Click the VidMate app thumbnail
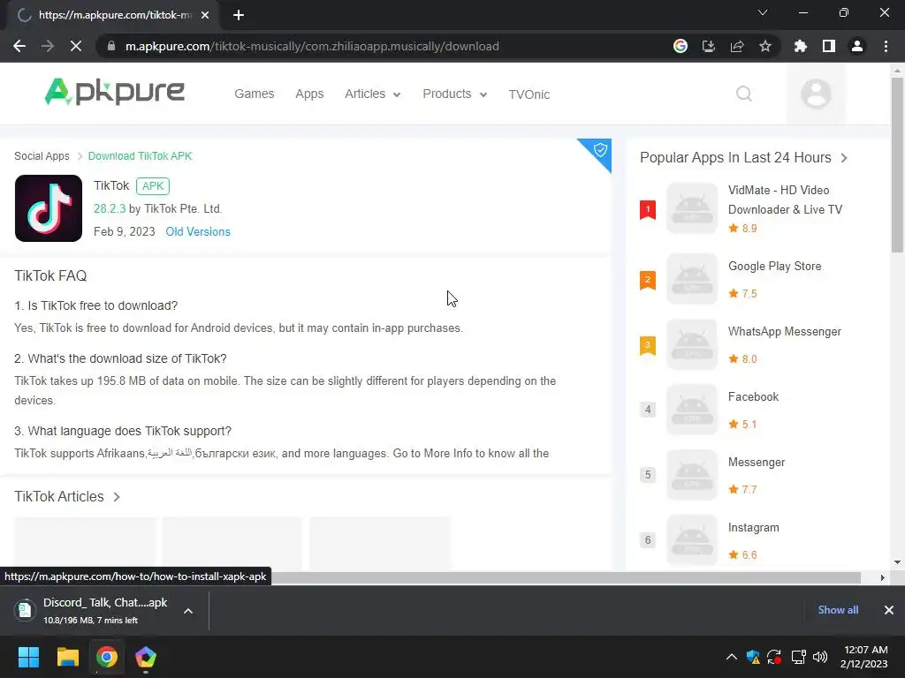 (691, 208)
